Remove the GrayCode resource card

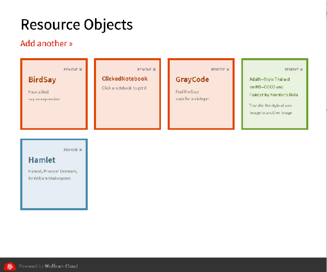(x=220, y=69)
